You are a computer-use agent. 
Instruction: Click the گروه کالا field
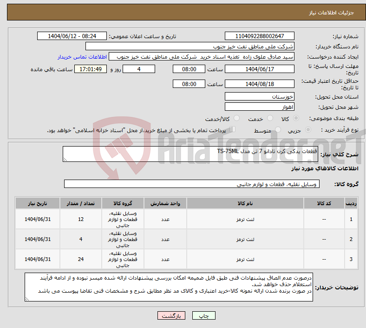coord(192,184)
